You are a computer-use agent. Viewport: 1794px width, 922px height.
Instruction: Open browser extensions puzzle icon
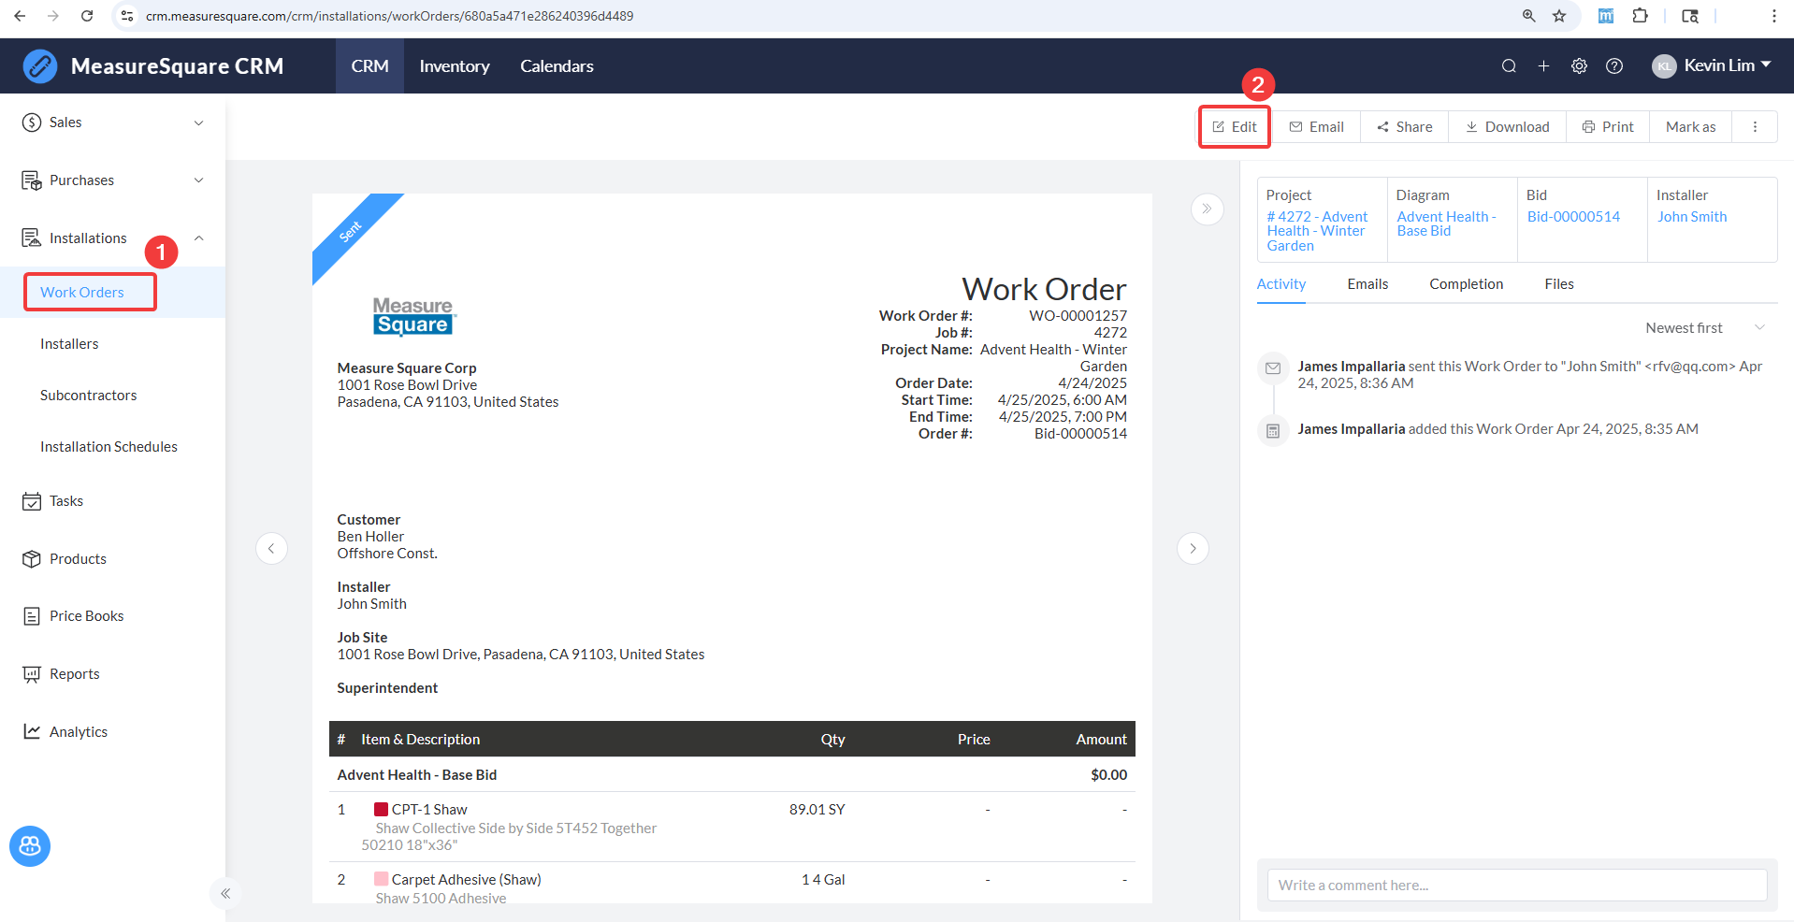point(1641,16)
